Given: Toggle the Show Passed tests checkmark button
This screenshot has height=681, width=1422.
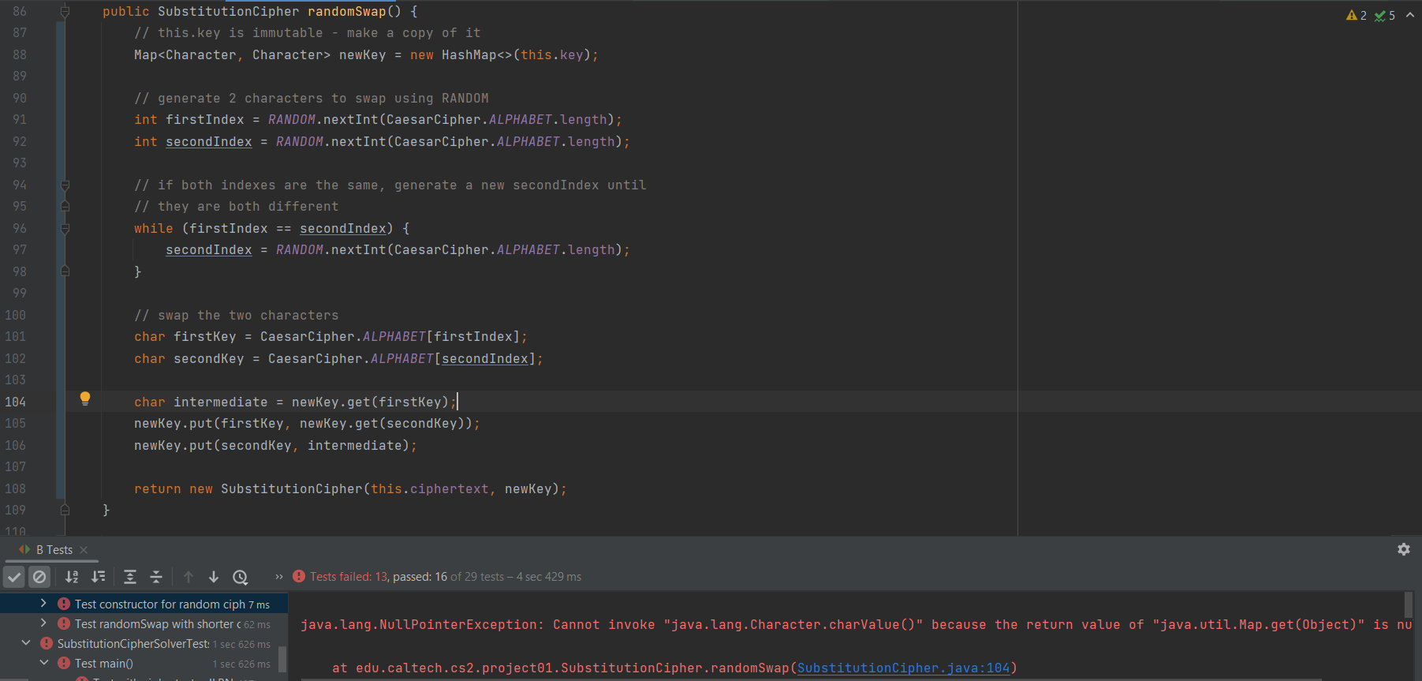Looking at the screenshot, I should coord(14,577).
